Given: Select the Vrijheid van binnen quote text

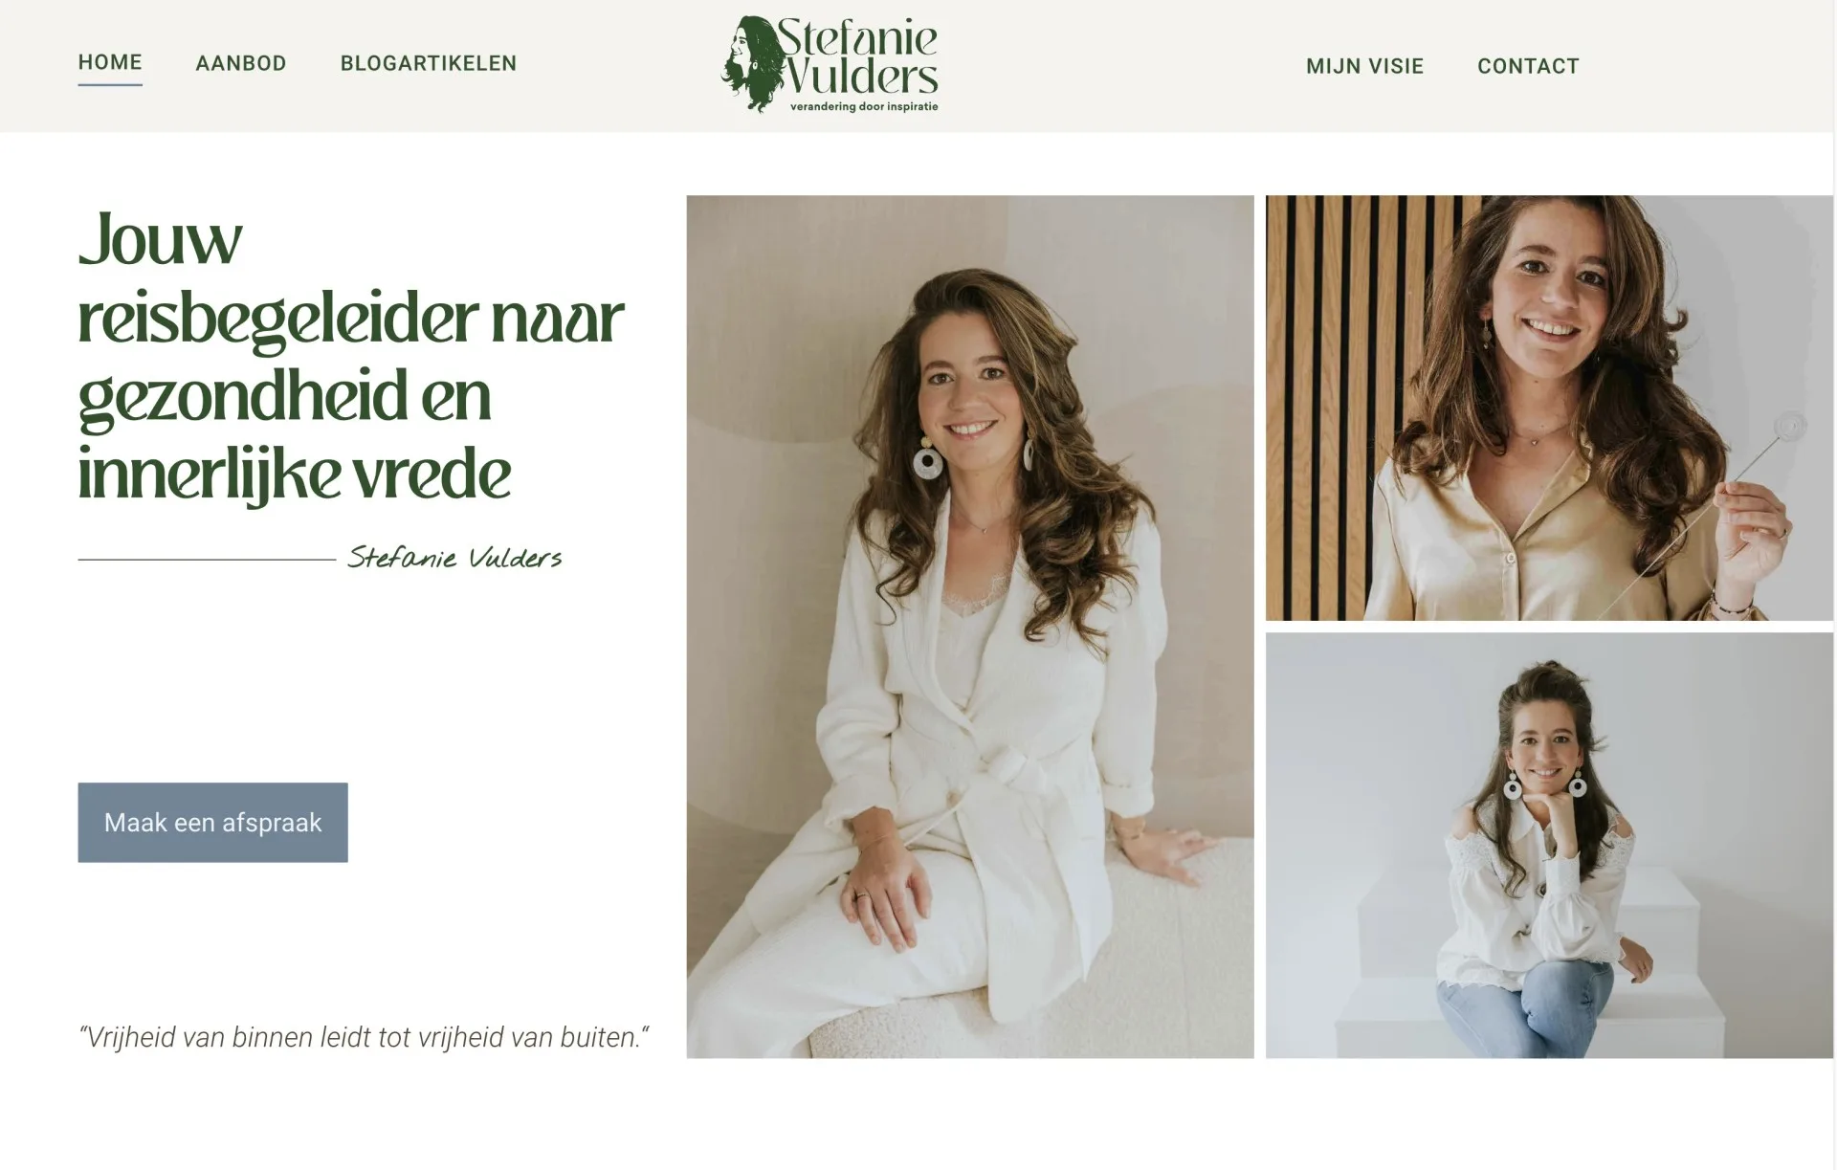Looking at the screenshot, I should coord(365,1037).
